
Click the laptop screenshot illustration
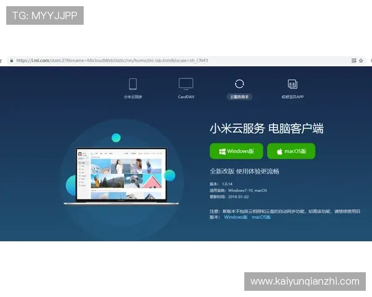(122, 176)
